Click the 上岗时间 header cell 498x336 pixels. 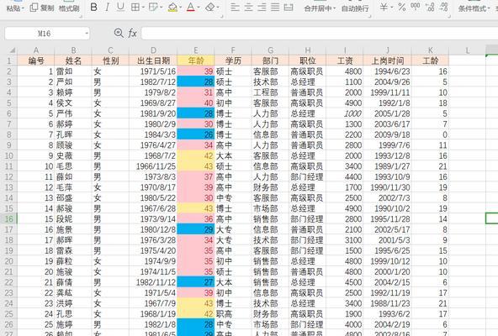coord(388,60)
